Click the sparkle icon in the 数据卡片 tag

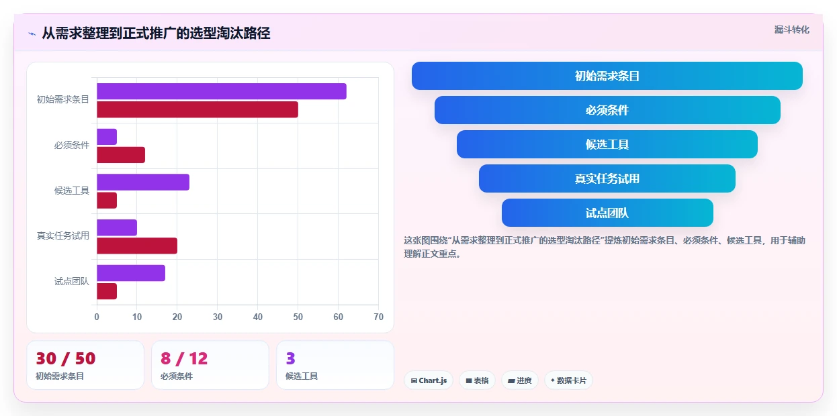553,380
